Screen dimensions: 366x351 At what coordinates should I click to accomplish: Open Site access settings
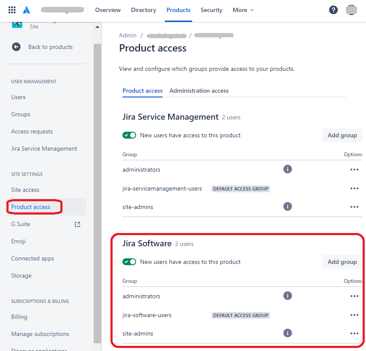pyautogui.click(x=25, y=190)
